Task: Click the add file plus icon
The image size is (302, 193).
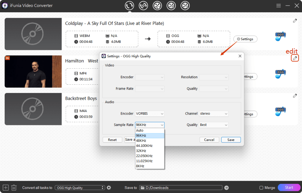Action: [x=6, y=187]
